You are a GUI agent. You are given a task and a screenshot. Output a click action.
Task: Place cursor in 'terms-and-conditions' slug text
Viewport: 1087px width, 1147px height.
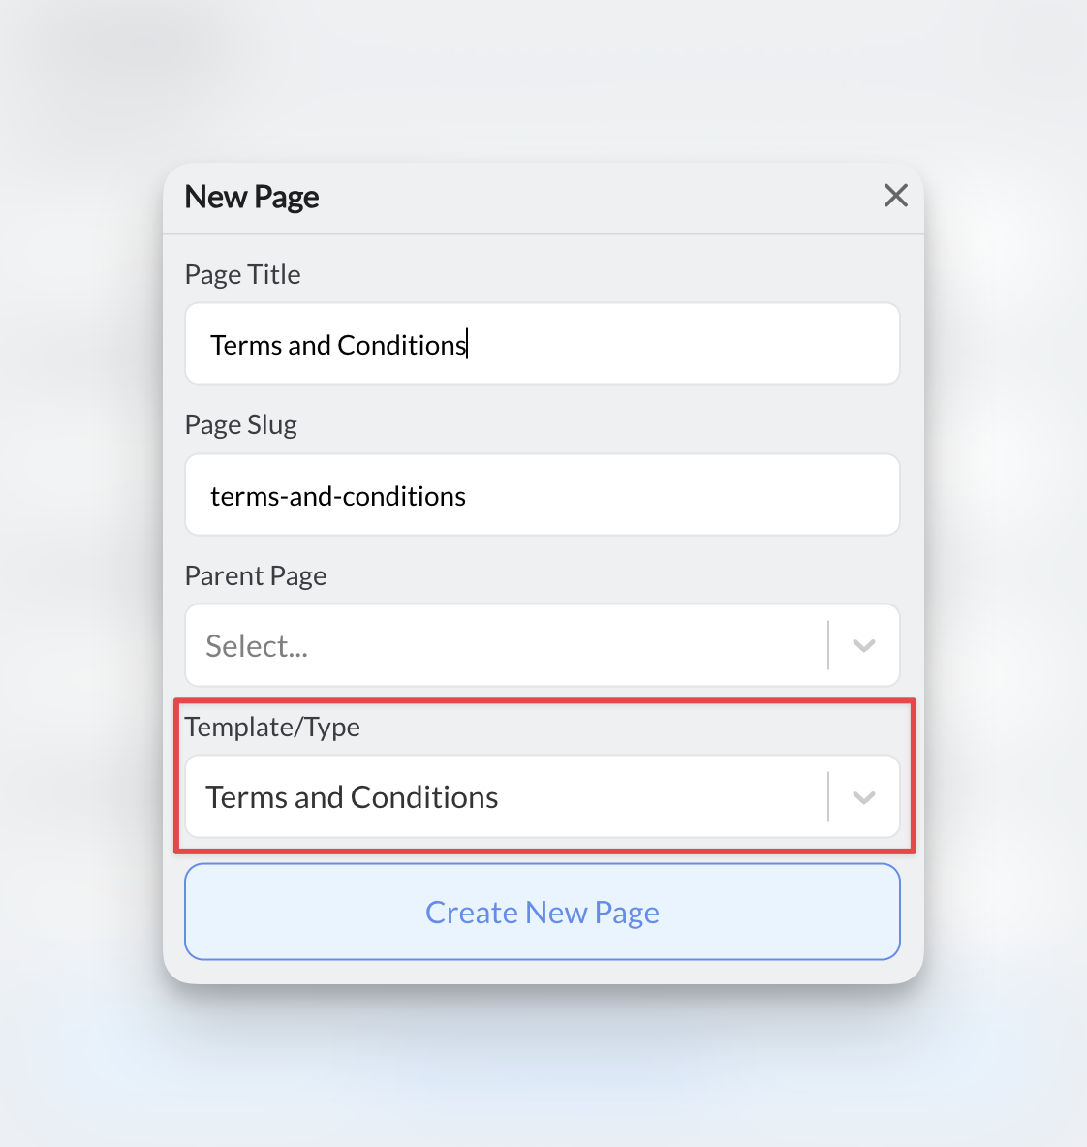pyautogui.click(x=337, y=495)
